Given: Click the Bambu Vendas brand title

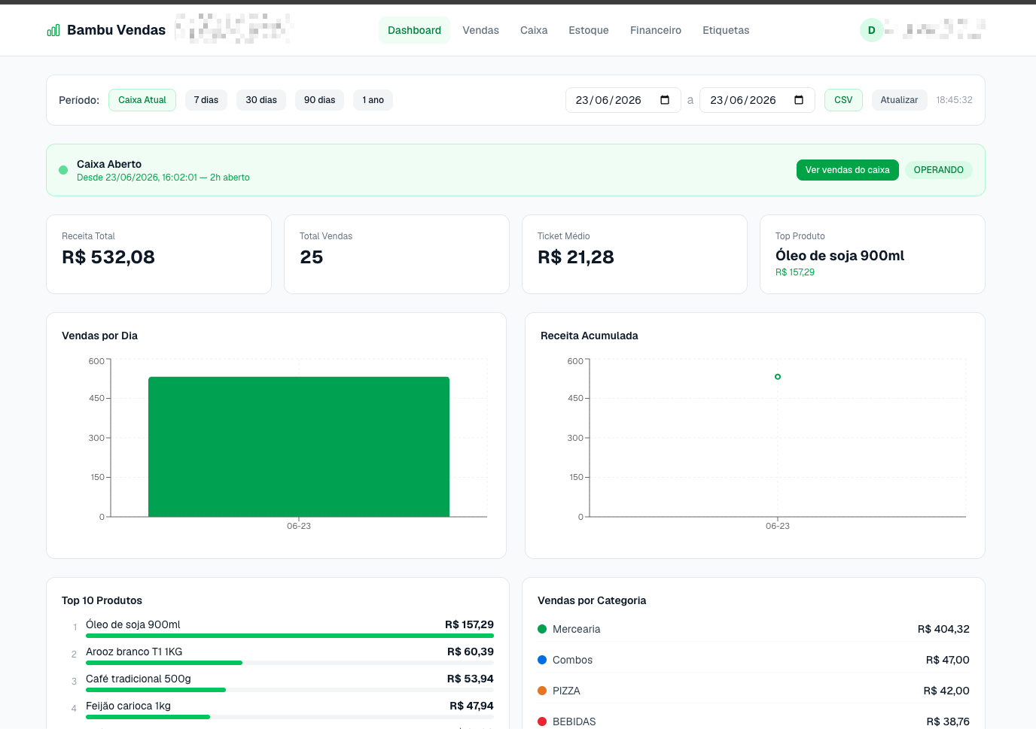Looking at the screenshot, I should tap(116, 30).
